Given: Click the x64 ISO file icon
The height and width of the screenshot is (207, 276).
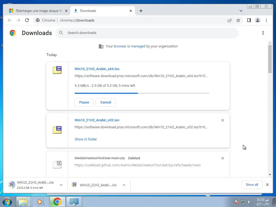Looking at the screenshot, I should point(57,70).
